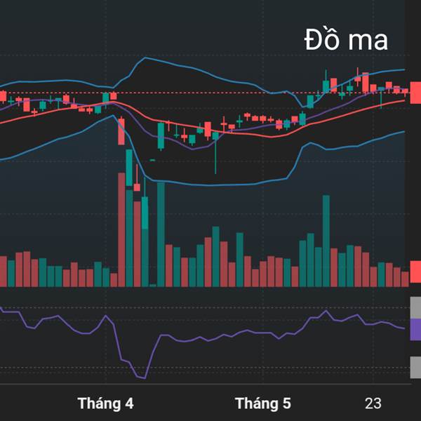Select the red volume value tag on right axis
The height and width of the screenshot is (421, 421).
pos(415,272)
